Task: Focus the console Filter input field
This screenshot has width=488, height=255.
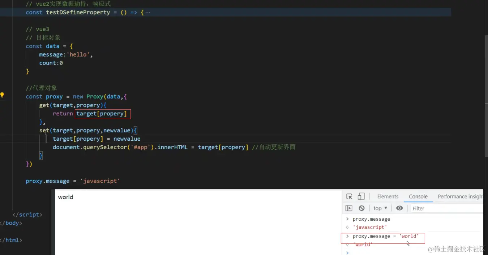Action: point(447,208)
